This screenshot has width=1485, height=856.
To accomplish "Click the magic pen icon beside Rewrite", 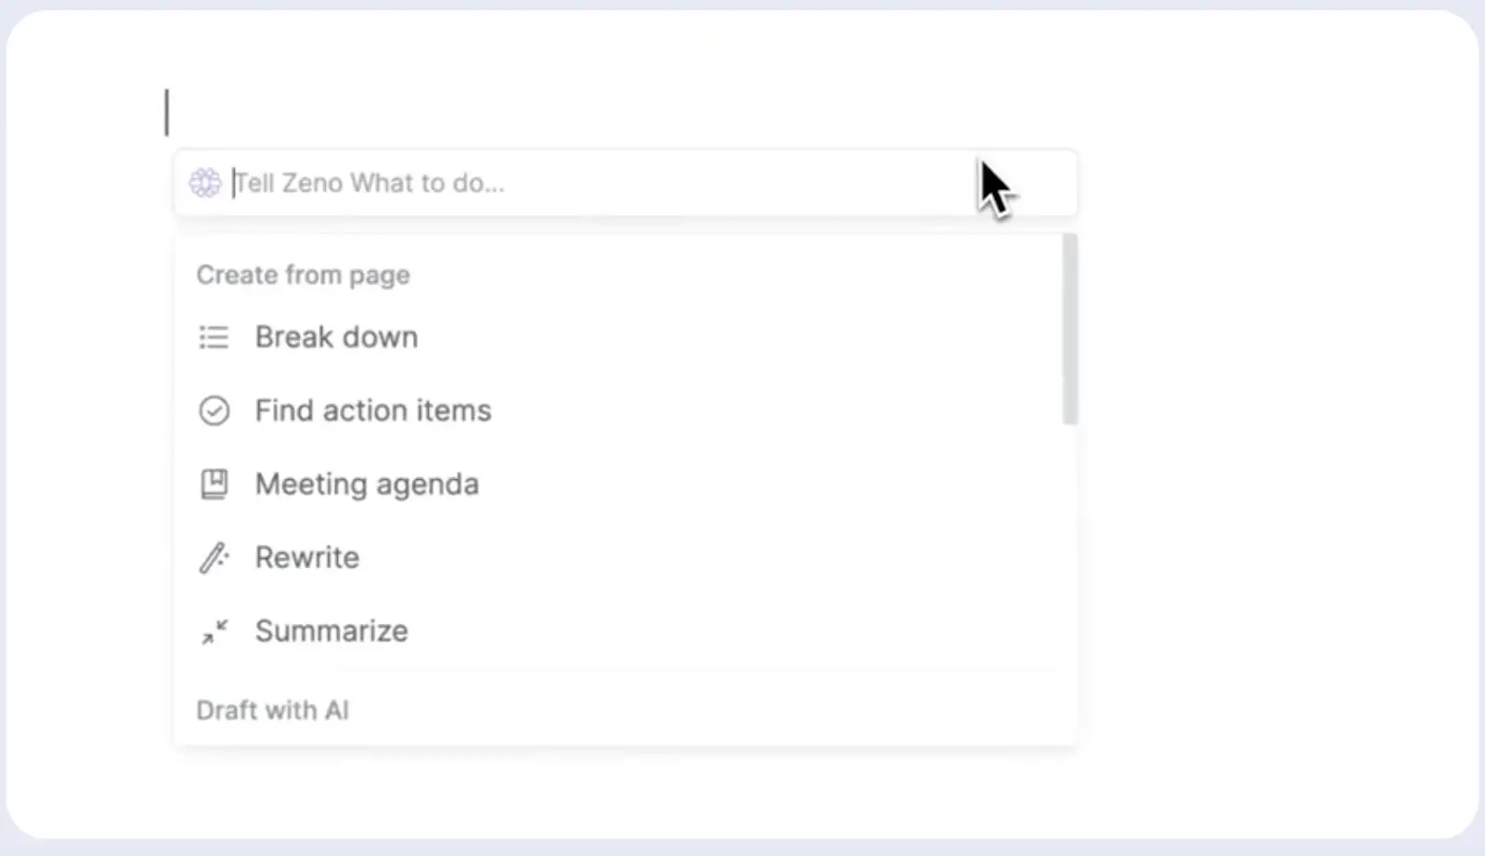I will point(213,557).
